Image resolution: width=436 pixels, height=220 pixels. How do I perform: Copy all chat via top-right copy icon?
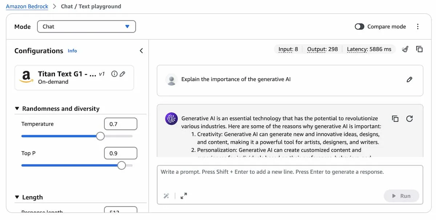419,49
